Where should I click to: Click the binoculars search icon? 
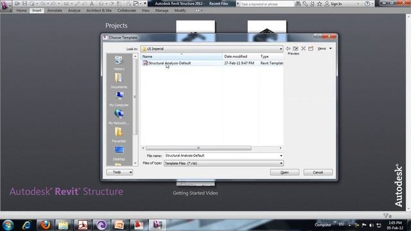(x=298, y=4)
